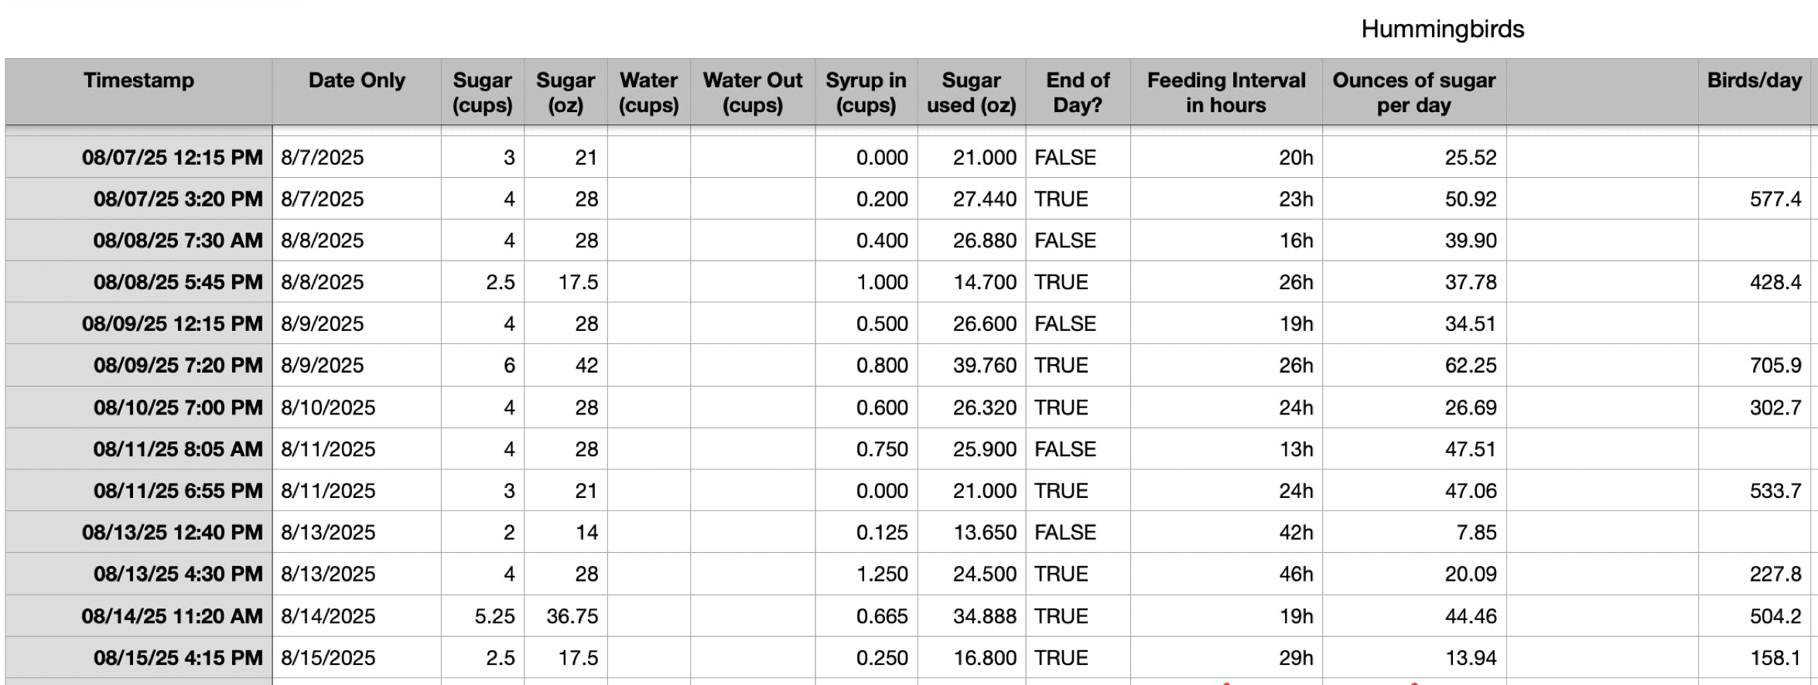Select the row header 08/07/25 12:15 PM

[138, 157]
